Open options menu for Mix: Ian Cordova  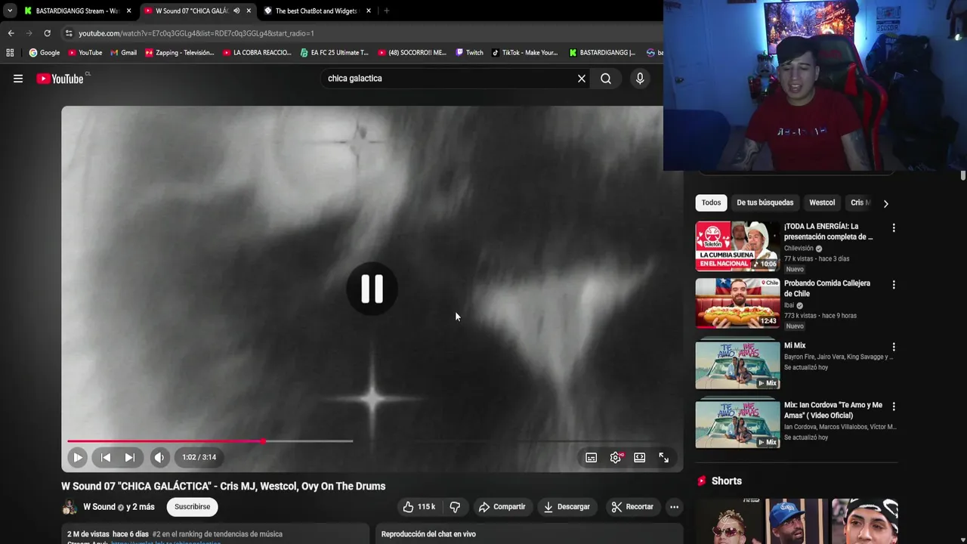894,406
